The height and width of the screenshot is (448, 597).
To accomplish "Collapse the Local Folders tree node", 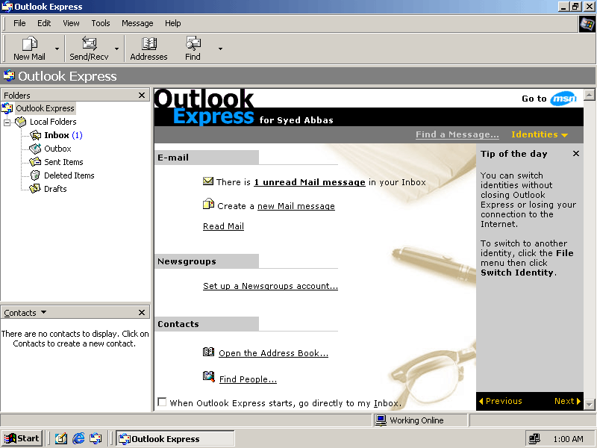I will (7, 122).
